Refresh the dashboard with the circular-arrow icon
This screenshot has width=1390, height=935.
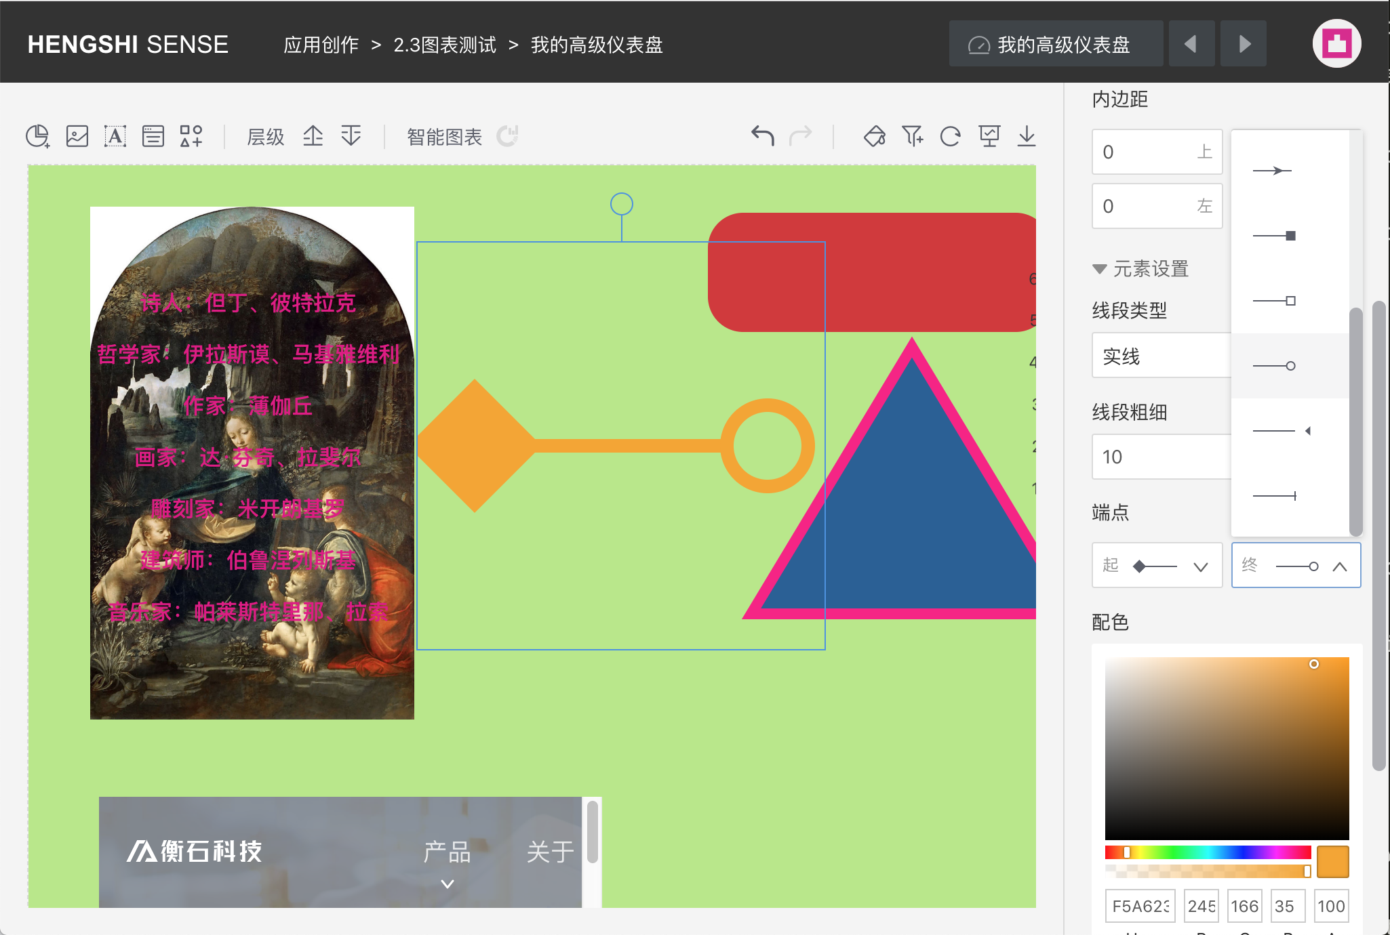[951, 136]
